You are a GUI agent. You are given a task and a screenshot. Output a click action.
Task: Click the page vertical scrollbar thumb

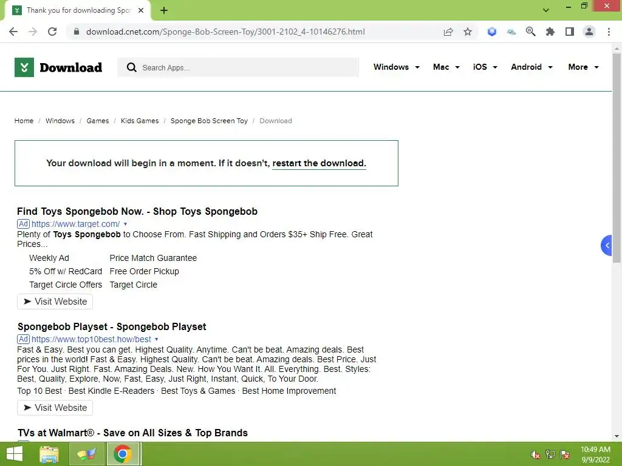(617, 158)
